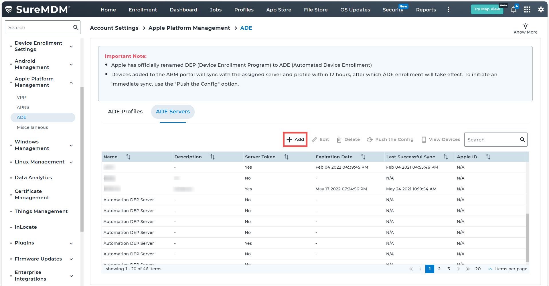Click the Try Map View button

pos(487,9)
